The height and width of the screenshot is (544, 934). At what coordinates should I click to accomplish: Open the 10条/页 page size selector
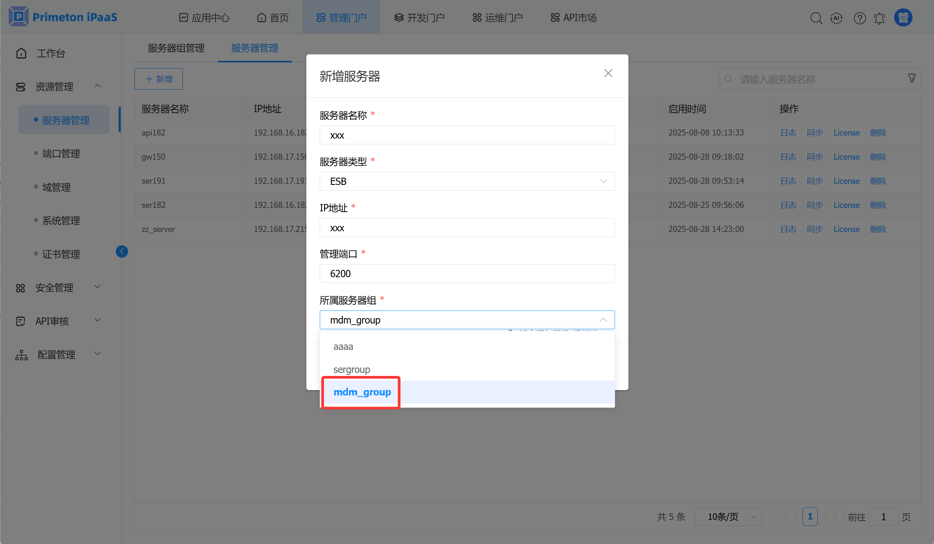[x=728, y=517]
